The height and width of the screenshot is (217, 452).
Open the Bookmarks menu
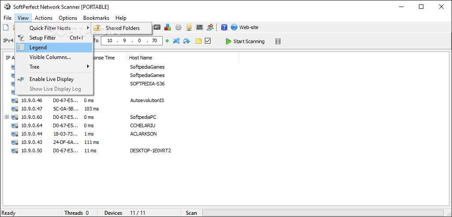tap(96, 18)
